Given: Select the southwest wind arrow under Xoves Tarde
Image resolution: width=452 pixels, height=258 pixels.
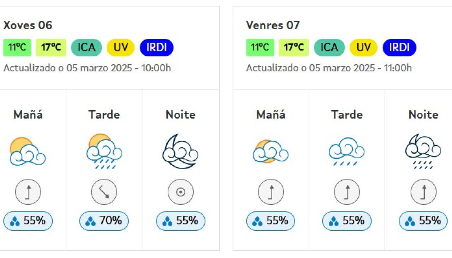Looking at the screenshot, I should pyautogui.click(x=103, y=192).
